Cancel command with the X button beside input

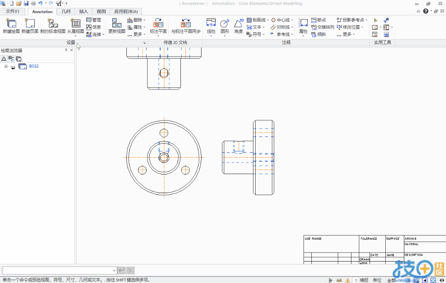(x=130, y=271)
